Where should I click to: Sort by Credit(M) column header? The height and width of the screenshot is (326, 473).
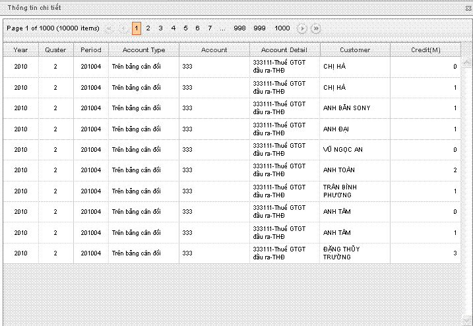point(426,50)
